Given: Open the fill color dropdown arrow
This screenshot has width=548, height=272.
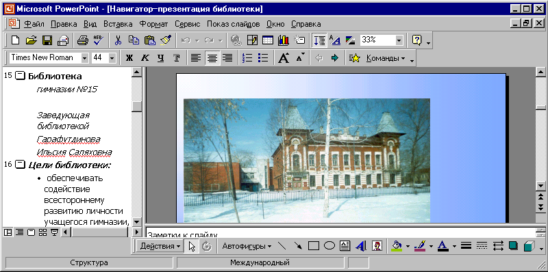Looking at the screenshot, I should click(x=408, y=247).
